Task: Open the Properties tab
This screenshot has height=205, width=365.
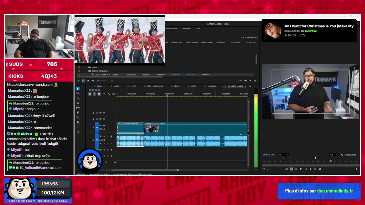Action: 187,28
